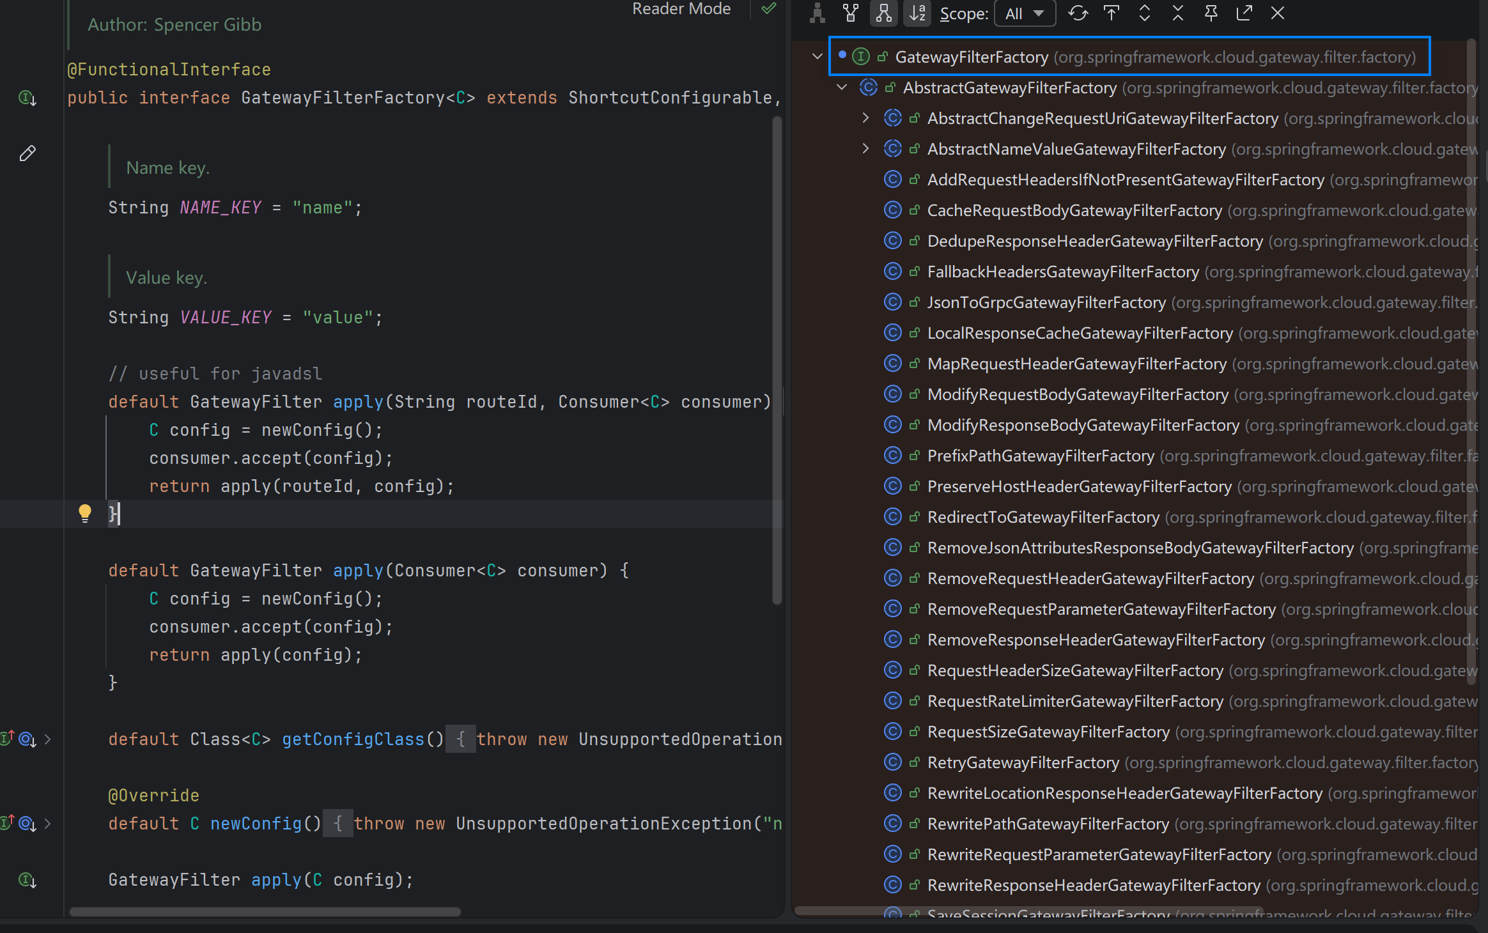1488x933 pixels.
Task: Select RetryGatewayFilterFactory in hierarchy
Action: click(x=1023, y=762)
